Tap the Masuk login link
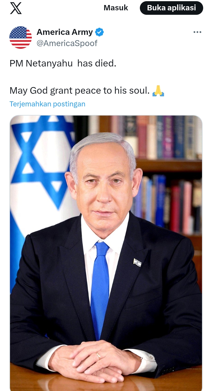Image resolution: width=212 pixels, height=391 pixels. (116, 8)
